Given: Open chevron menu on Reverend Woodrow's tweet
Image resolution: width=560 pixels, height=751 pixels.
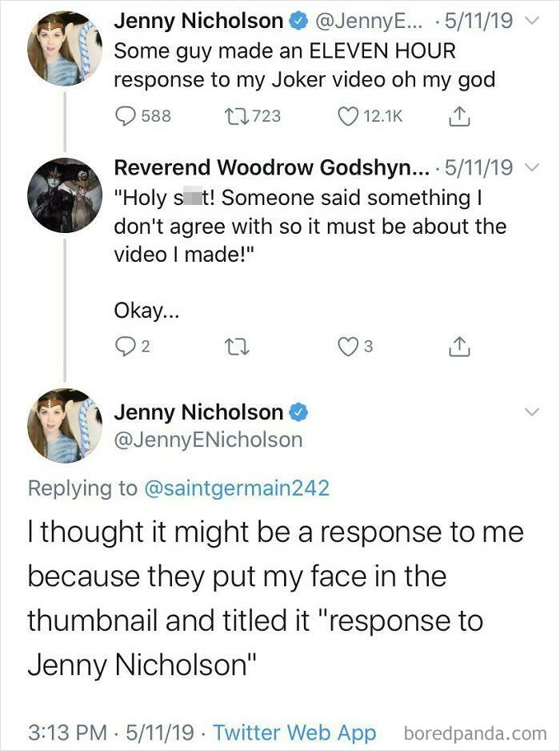Looking at the screenshot, I should 532,167.
